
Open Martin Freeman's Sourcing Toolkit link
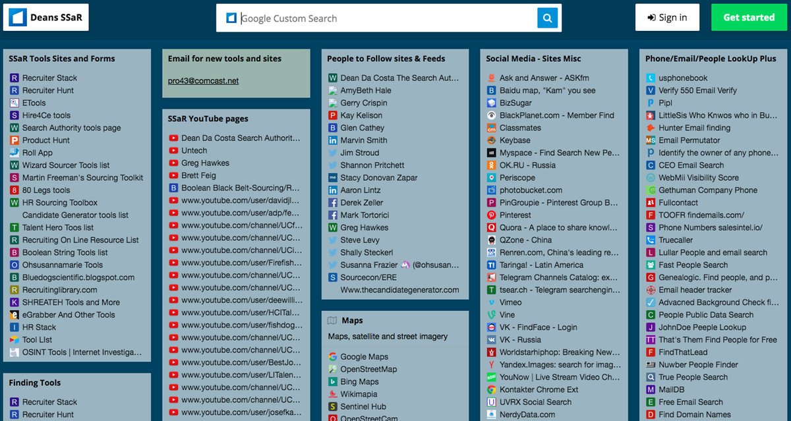(x=82, y=178)
